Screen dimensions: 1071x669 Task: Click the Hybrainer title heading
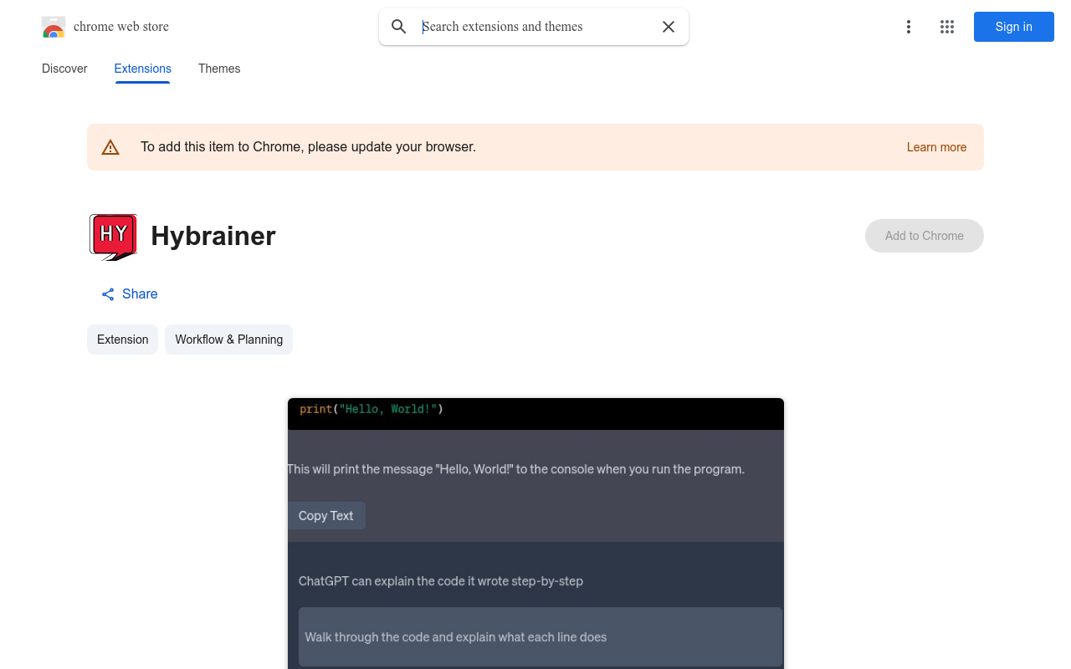click(x=213, y=236)
